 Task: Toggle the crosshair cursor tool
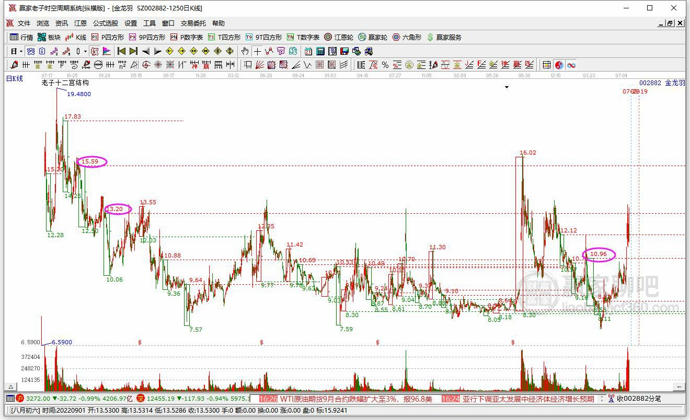coord(257,51)
